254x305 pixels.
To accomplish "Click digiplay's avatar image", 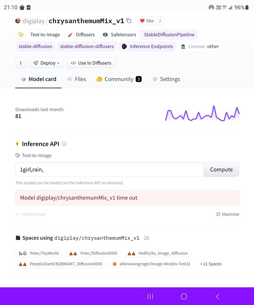I will [x=18, y=21].
